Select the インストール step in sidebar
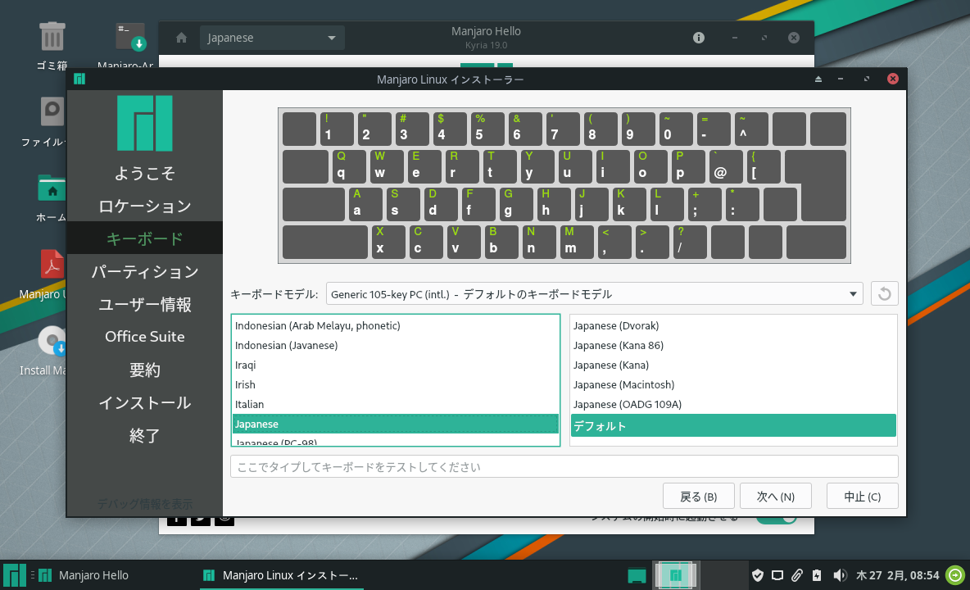 coord(145,402)
